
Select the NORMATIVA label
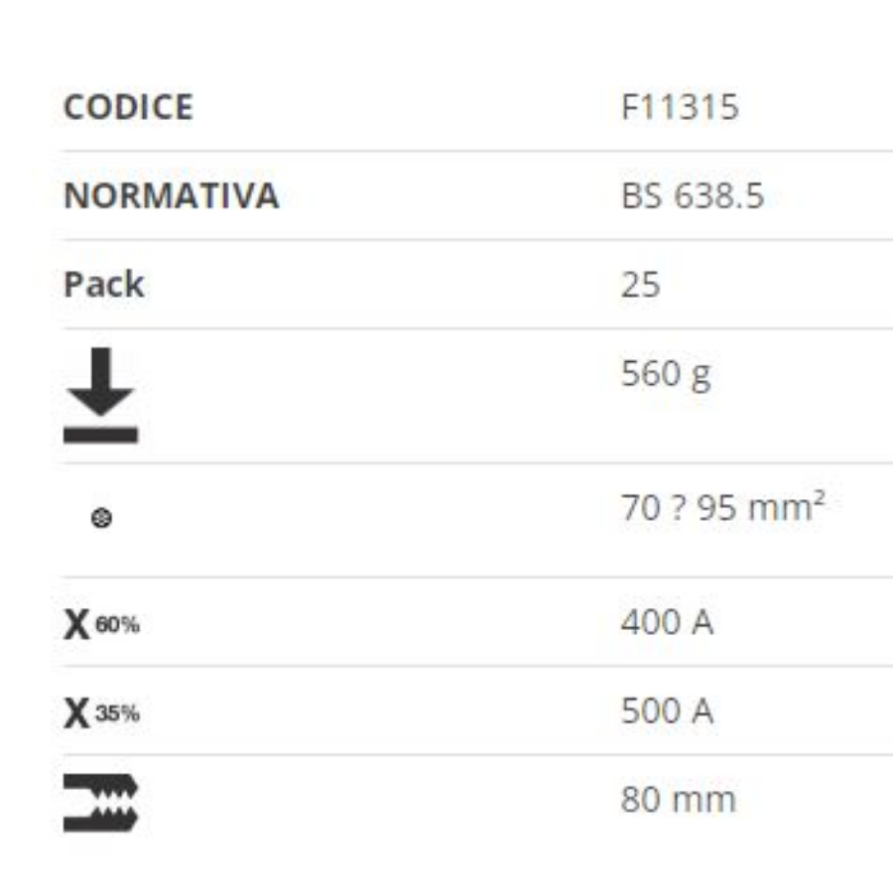(172, 195)
